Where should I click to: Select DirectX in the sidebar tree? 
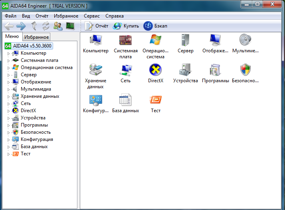[28, 111]
